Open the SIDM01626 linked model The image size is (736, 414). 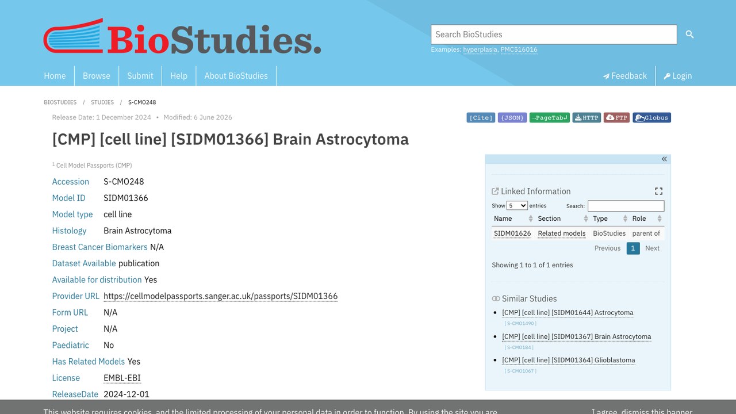pos(512,233)
